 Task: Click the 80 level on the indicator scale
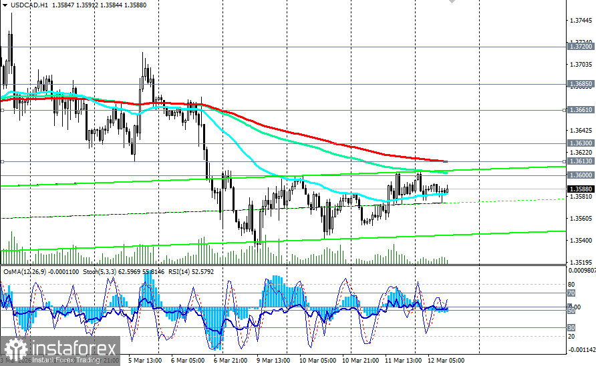(571, 284)
